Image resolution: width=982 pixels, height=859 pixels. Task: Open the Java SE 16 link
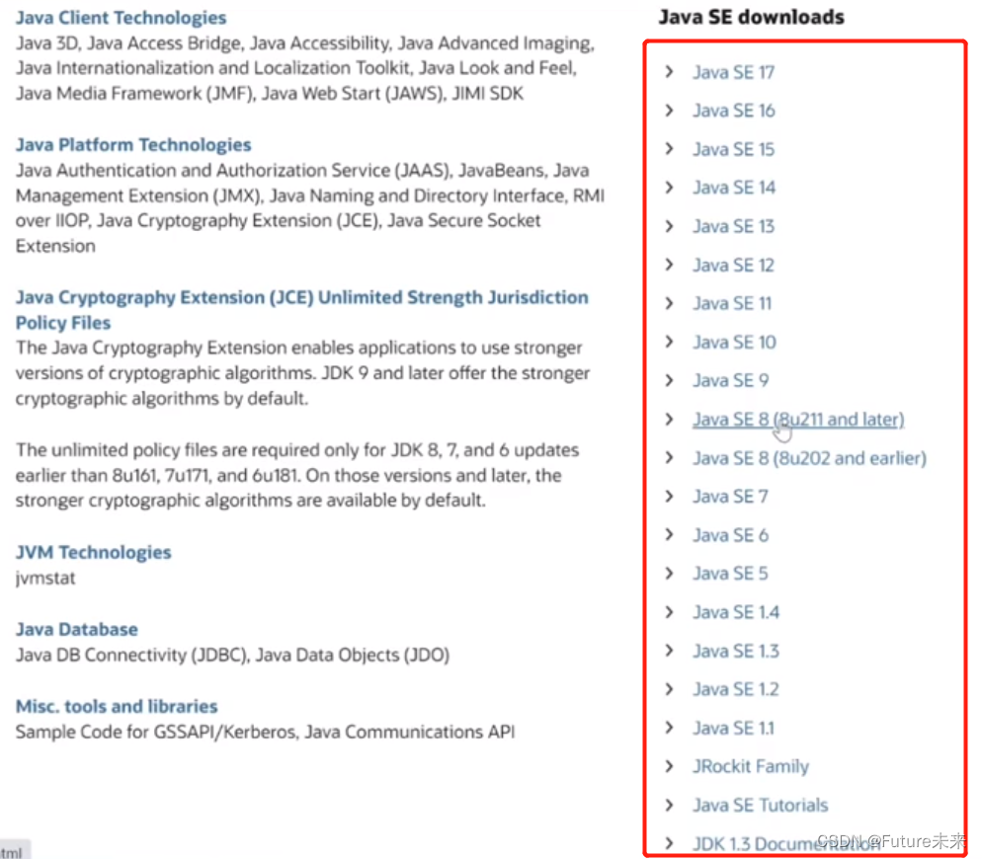pyautogui.click(x=734, y=111)
